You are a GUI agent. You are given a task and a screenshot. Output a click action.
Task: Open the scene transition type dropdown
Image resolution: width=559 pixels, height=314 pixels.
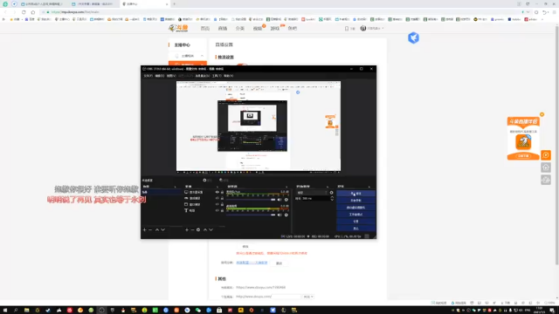click(x=312, y=193)
